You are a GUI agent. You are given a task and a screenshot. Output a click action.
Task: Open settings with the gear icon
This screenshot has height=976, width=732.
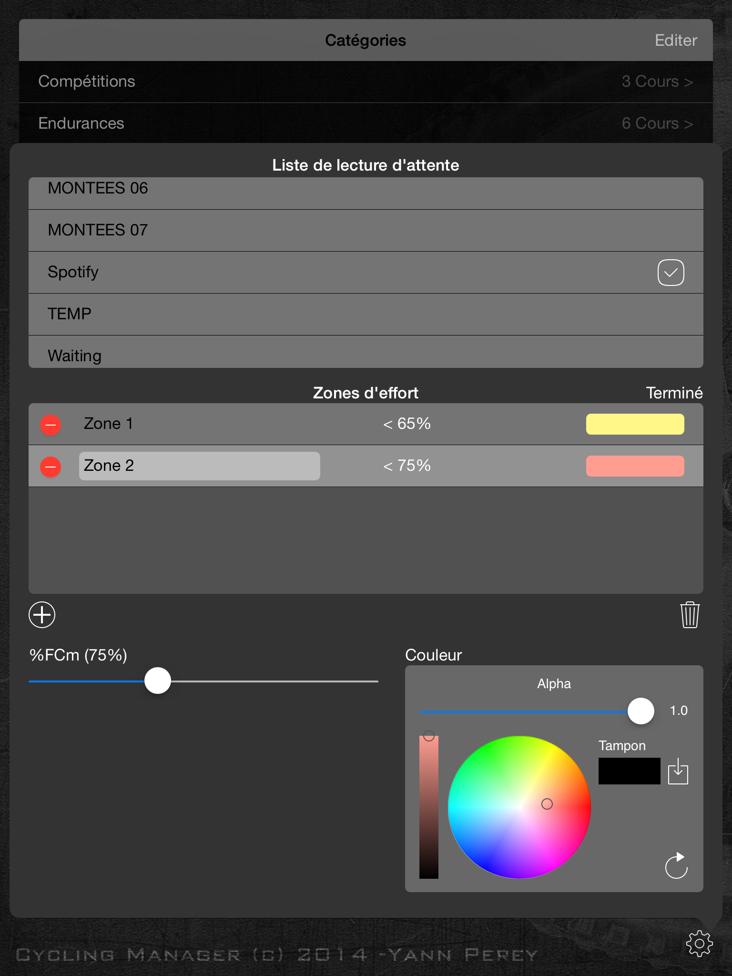pos(699,943)
